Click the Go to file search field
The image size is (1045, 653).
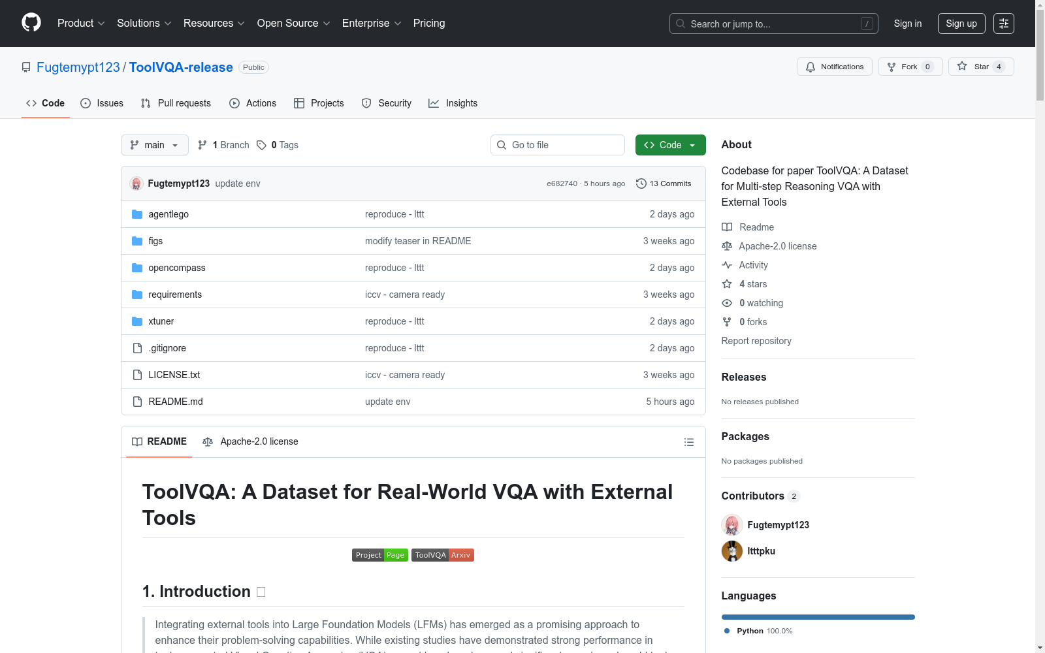tap(558, 145)
